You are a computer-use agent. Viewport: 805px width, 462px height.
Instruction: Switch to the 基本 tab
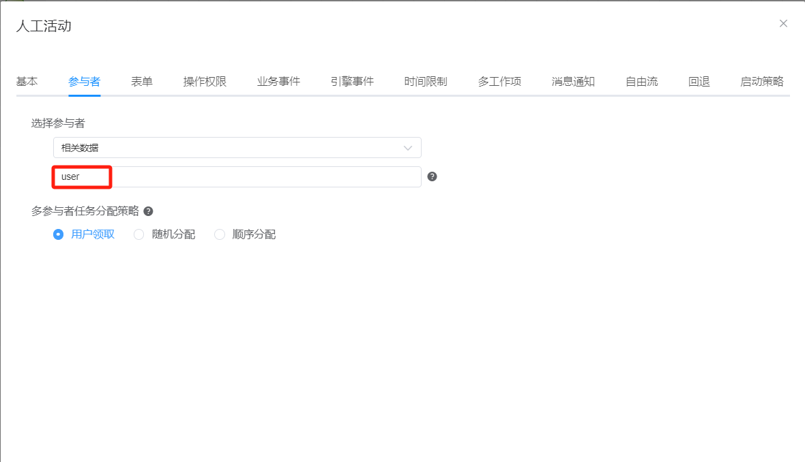pyautogui.click(x=27, y=80)
